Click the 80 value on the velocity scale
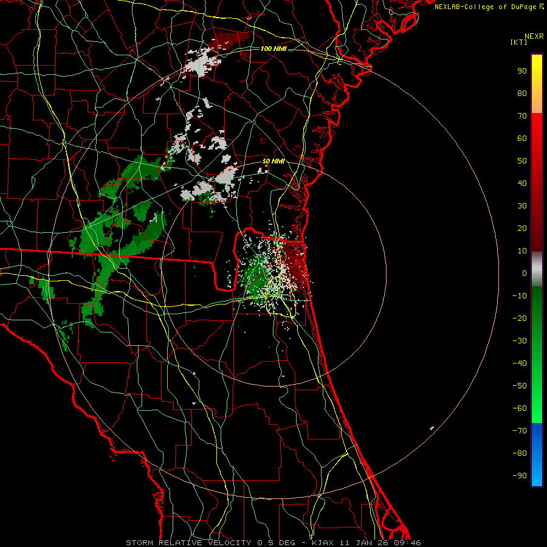Viewport: 547px width, 547px height. (522, 93)
